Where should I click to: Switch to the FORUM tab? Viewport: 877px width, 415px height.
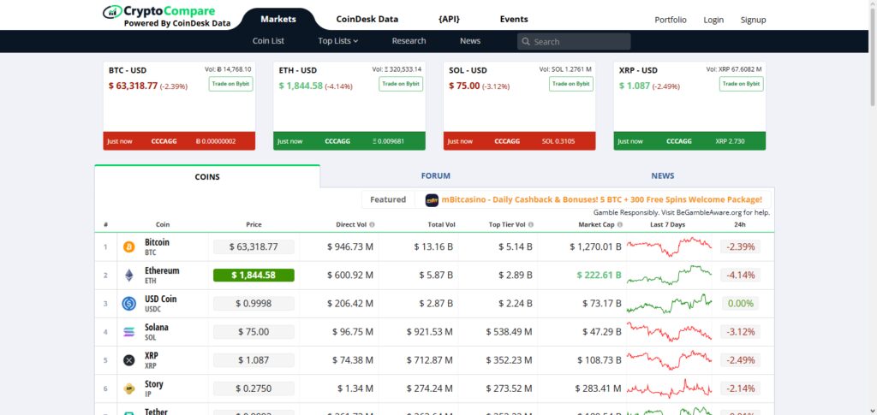[x=435, y=176]
